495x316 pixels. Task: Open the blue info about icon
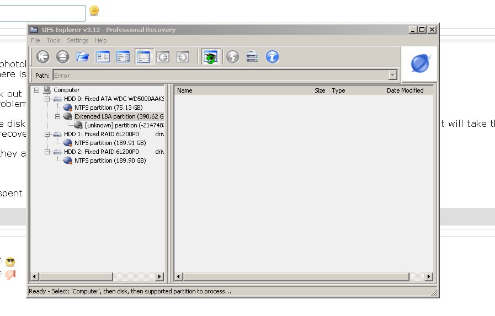(x=272, y=56)
